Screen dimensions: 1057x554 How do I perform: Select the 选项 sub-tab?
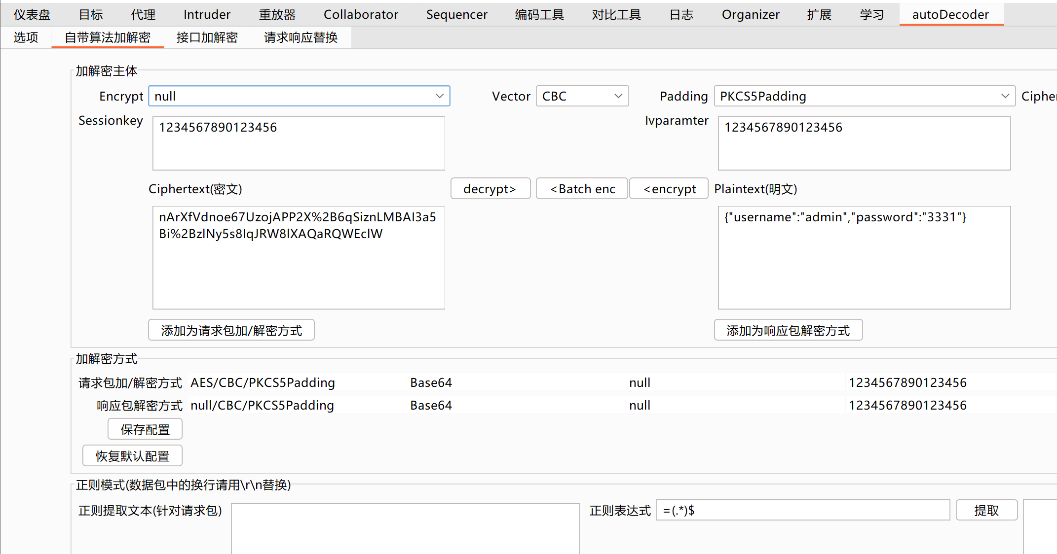[x=26, y=37]
